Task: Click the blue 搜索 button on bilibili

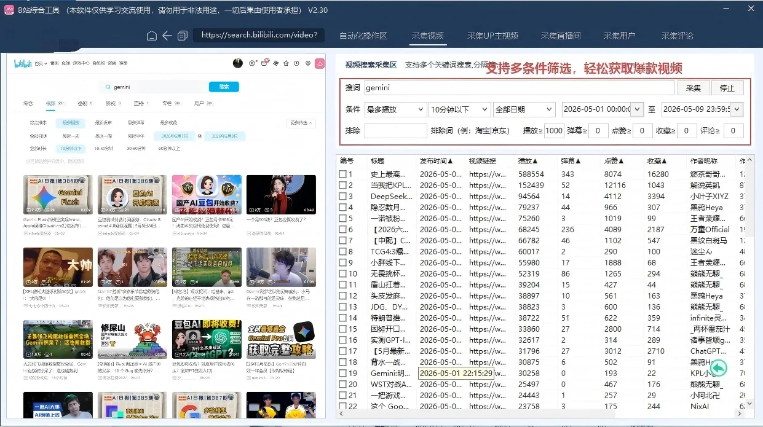Action: point(224,87)
